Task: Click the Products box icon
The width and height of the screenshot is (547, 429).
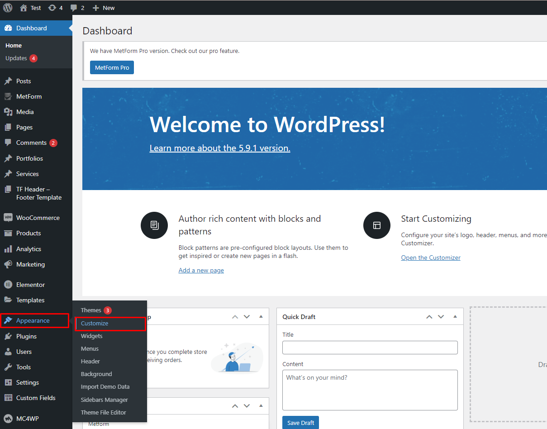Action: pos(8,233)
